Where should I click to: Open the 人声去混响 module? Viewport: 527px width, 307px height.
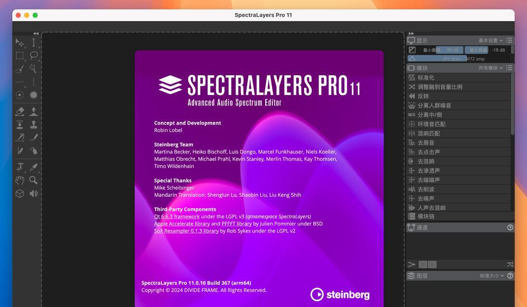pos(458,208)
